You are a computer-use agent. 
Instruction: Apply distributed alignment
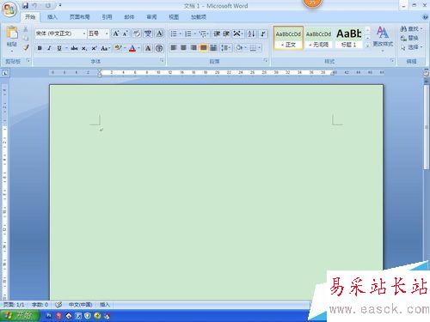point(213,47)
